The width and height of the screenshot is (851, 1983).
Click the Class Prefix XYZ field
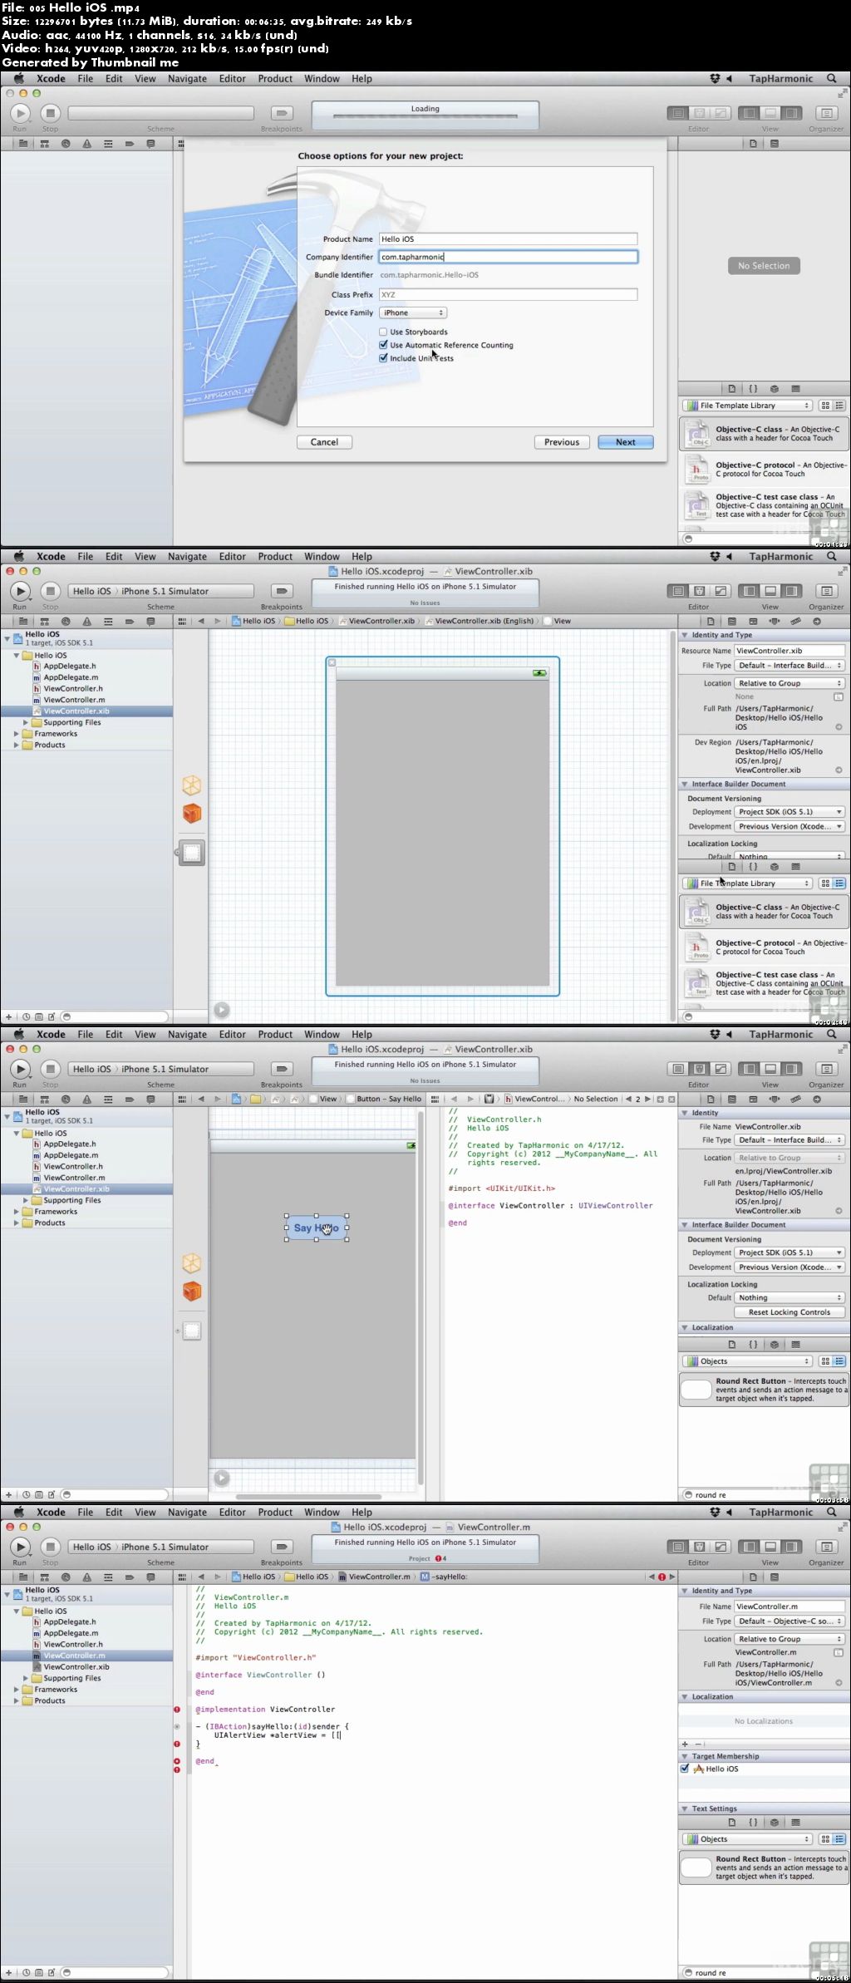tap(509, 294)
